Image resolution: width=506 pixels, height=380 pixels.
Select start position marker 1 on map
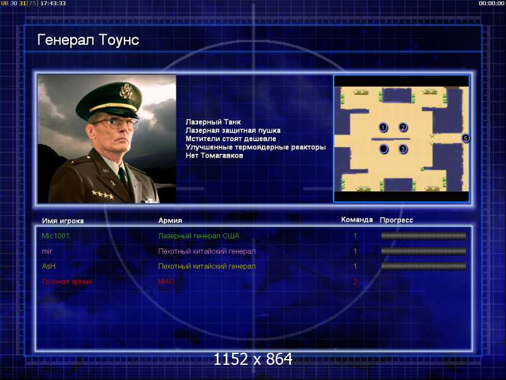pos(383,127)
